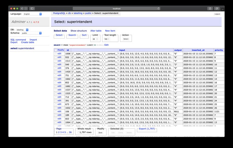Switch to Show structure tab

coord(79,31)
